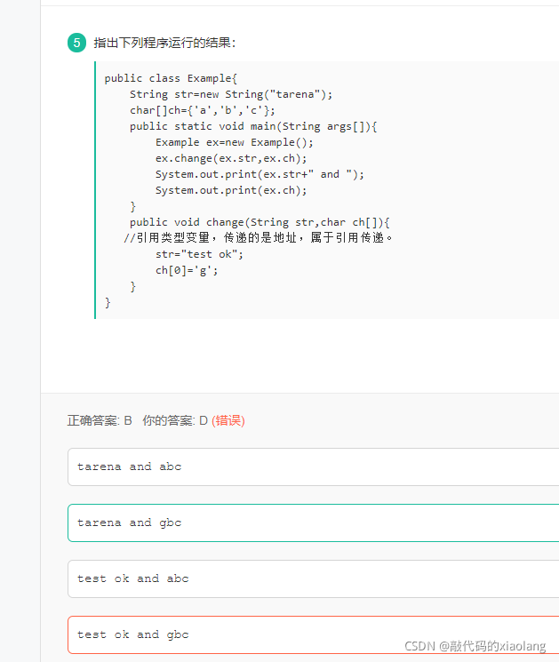Click the char[]ch={'a','b','c'} line
This screenshot has width=559, height=662.
pos(203,110)
